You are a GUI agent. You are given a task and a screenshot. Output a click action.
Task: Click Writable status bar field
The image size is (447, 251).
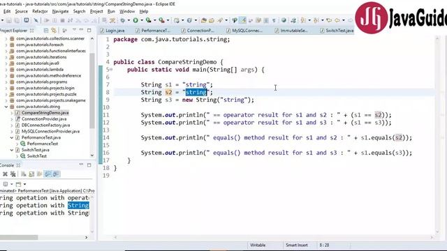pyautogui.click(x=258, y=245)
